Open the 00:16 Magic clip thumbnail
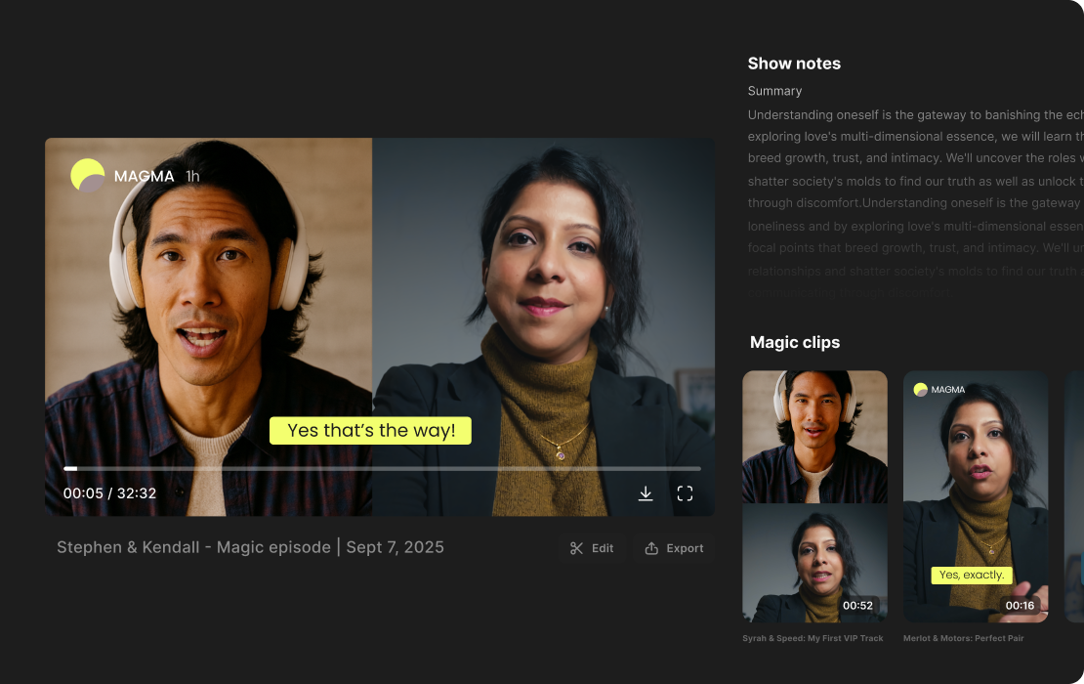 click(976, 496)
